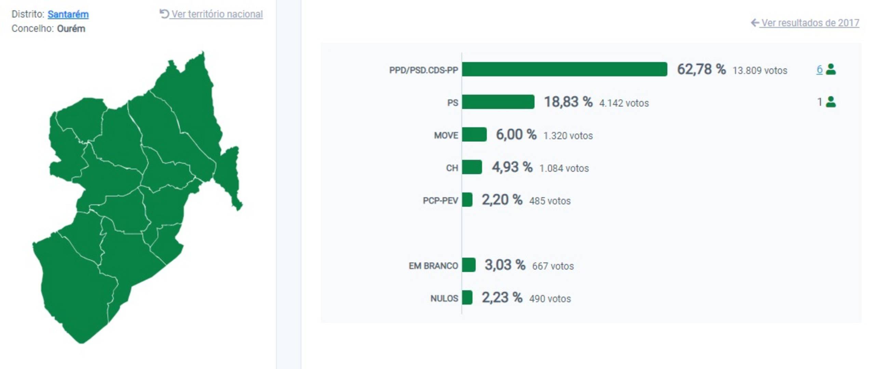Screen dimensions: 875x369
Task: Open the Santarém district link
Action: pos(68,14)
